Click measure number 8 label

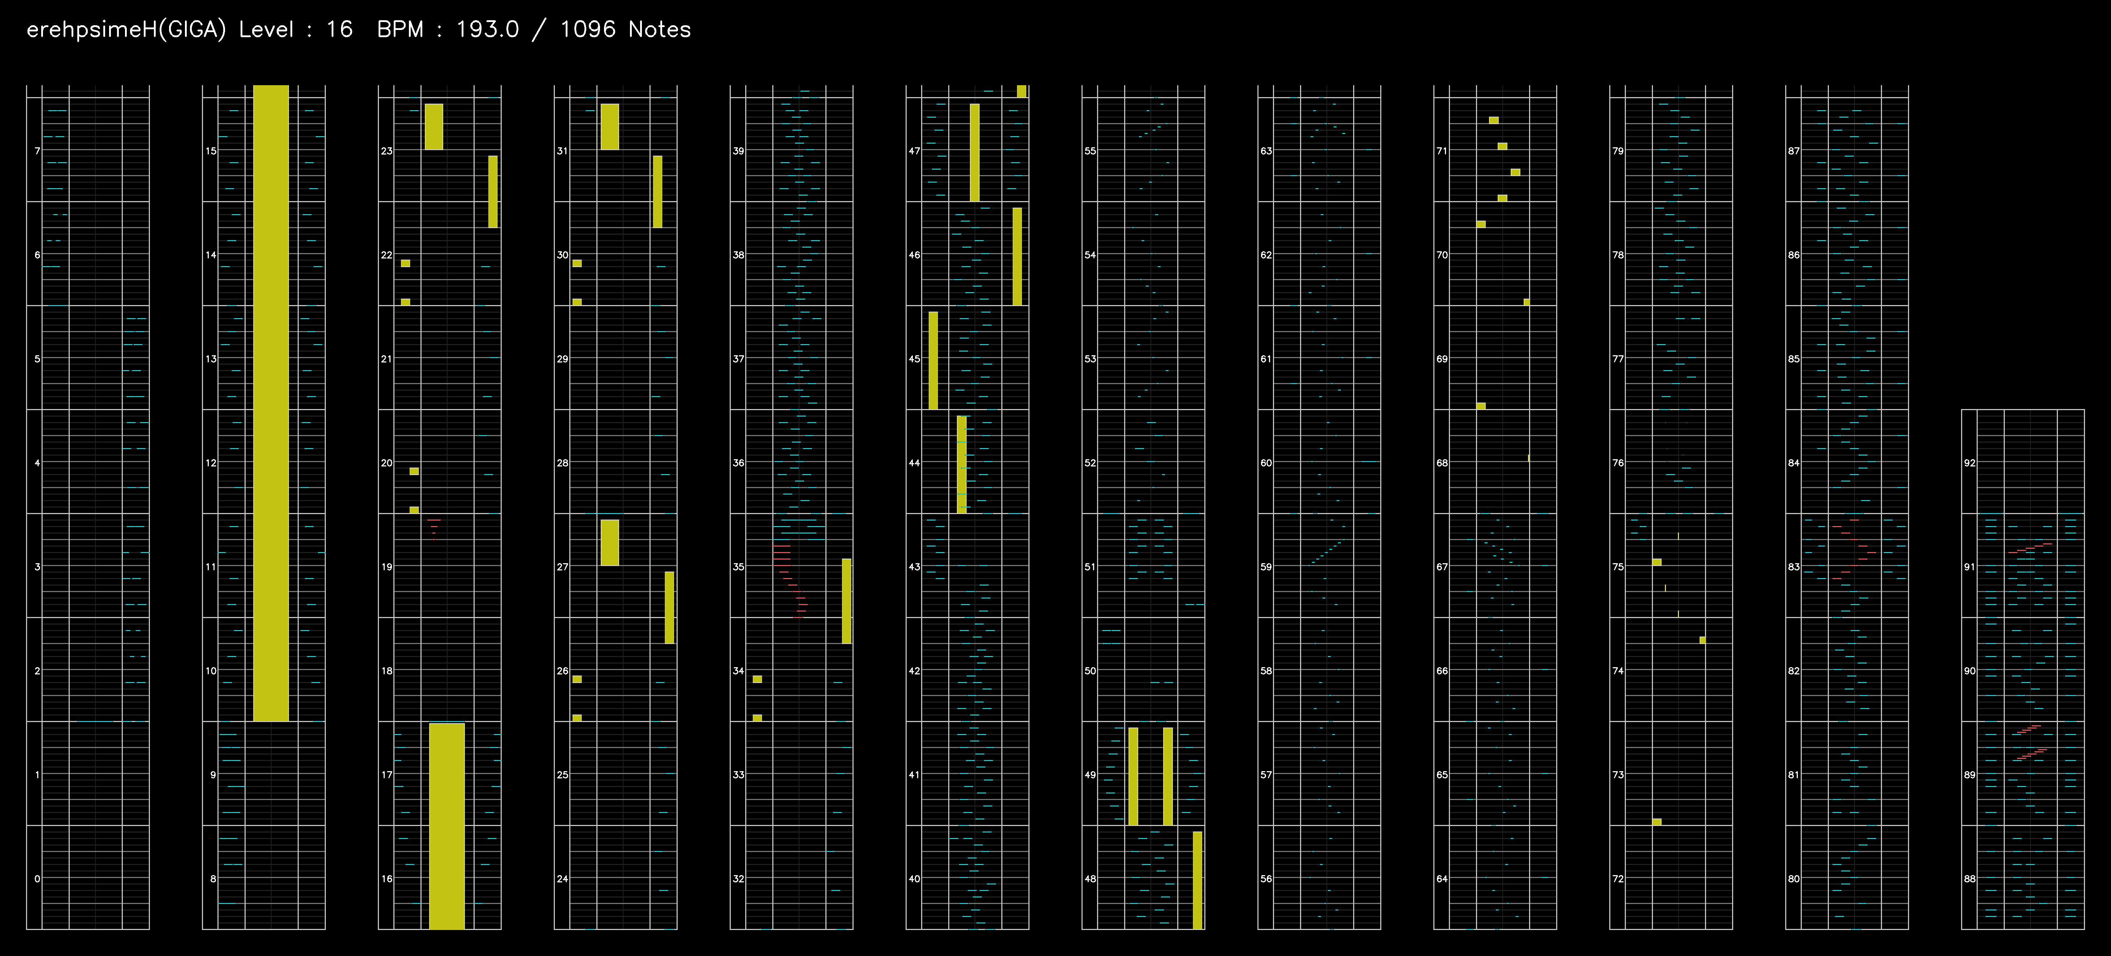click(213, 879)
